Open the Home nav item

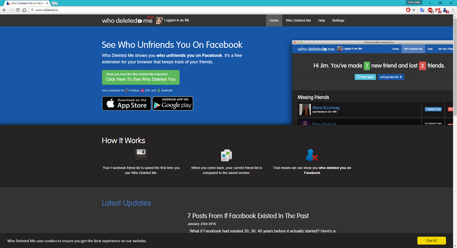(x=274, y=20)
